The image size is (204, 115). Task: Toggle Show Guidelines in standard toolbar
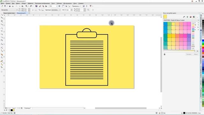coord(69,6)
